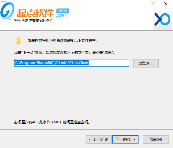Click the disabled maximize button
This screenshot has width=173, height=148.
pyautogui.click(x=152, y=4)
